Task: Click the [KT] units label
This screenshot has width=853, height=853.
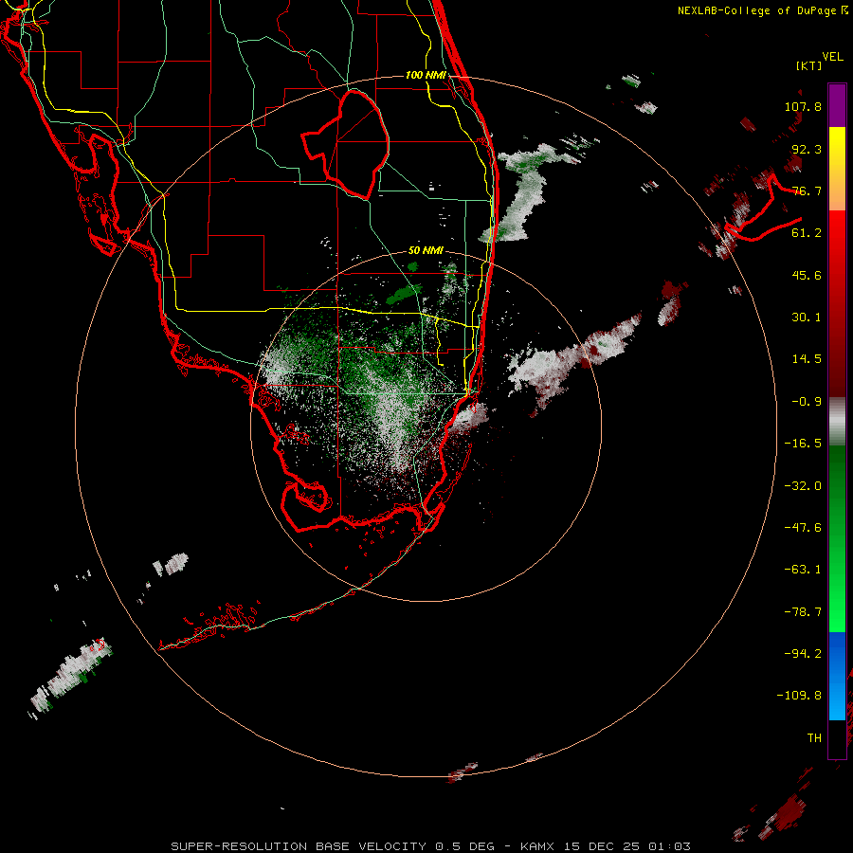Action: tap(809, 65)
